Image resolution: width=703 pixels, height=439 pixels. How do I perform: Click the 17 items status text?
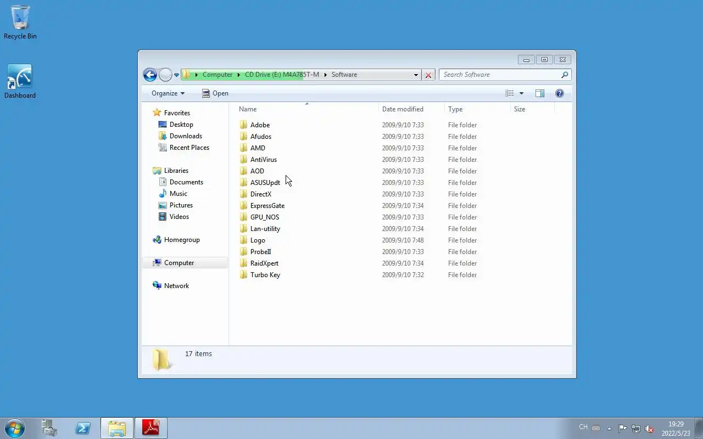click(198, 354)
